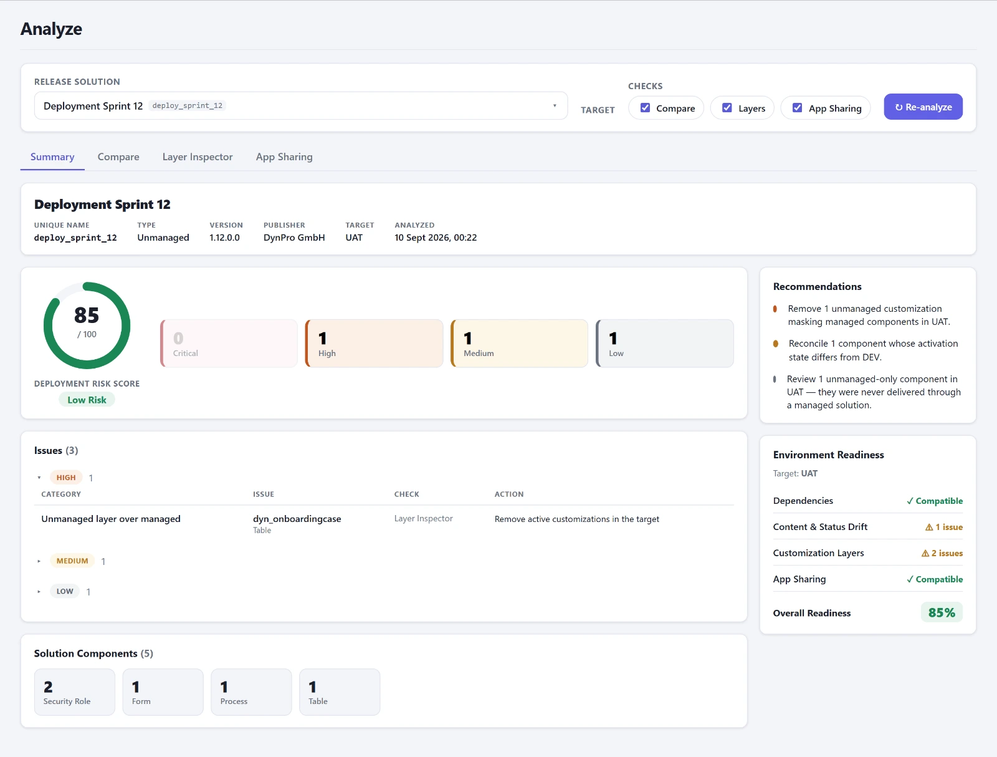Open the Security Role component card
This screenshot has height=757, width=997.
75,692
